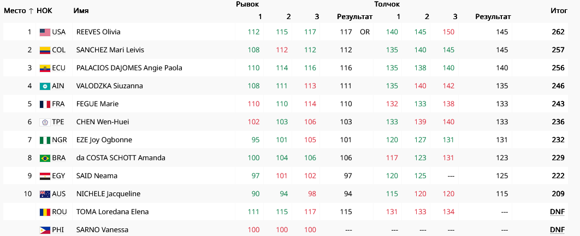Click the Colombia flag icon
The width and height of the screenshot is (580, 236).
[45, 50]
